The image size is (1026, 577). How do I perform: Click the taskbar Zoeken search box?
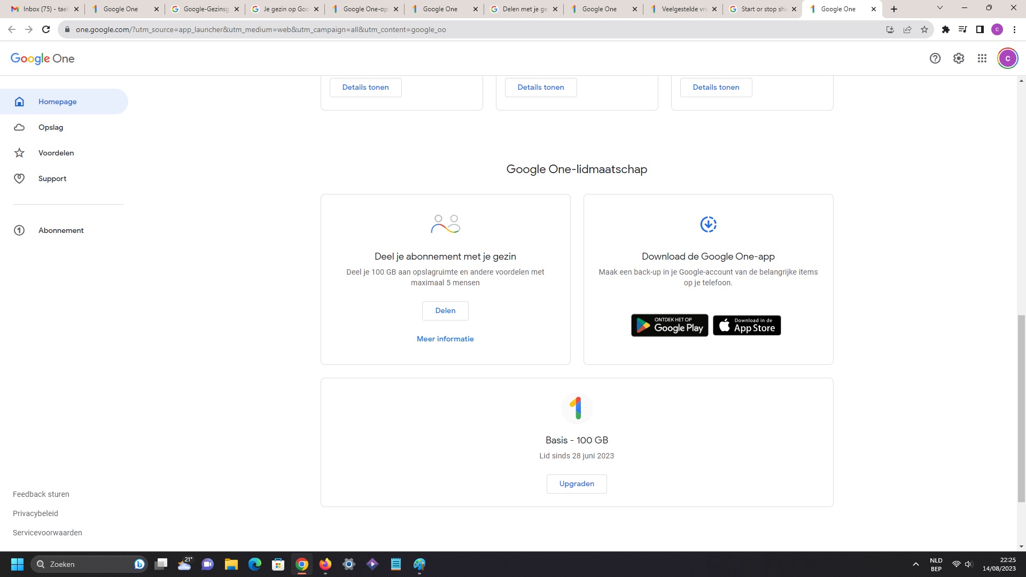click(88, 564)
